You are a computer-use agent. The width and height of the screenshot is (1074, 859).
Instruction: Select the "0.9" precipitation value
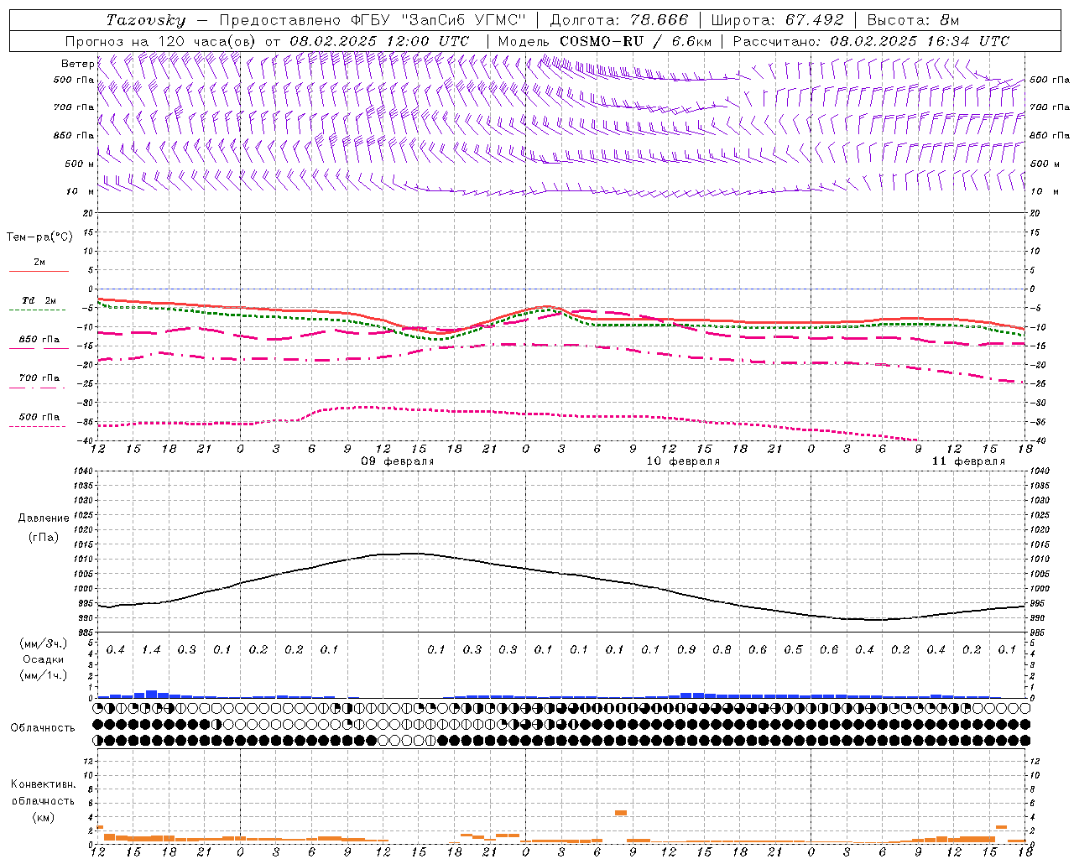686,649
